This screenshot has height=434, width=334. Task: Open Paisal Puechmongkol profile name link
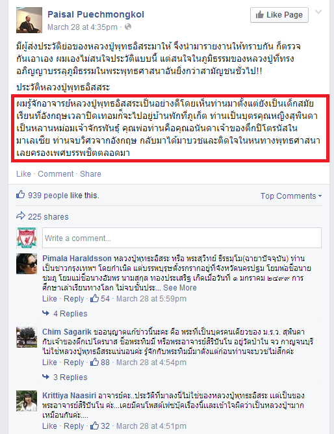click(96, 14)
